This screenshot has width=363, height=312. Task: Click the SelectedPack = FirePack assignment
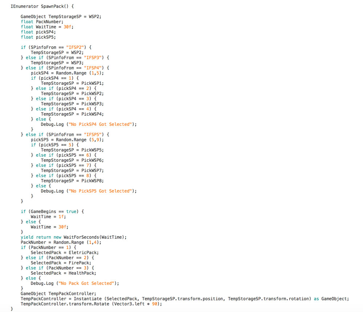61,263
